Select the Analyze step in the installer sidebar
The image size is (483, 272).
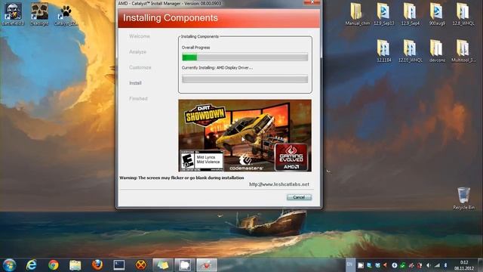pos(137,52)
